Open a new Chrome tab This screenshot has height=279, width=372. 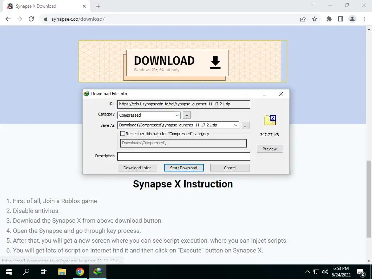(x=98, y=6)
